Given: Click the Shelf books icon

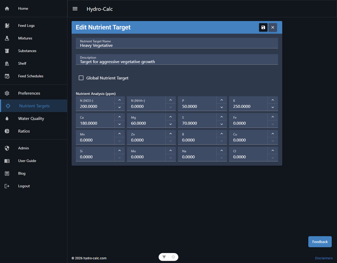Looking at the screenshot, I should 7,63.
